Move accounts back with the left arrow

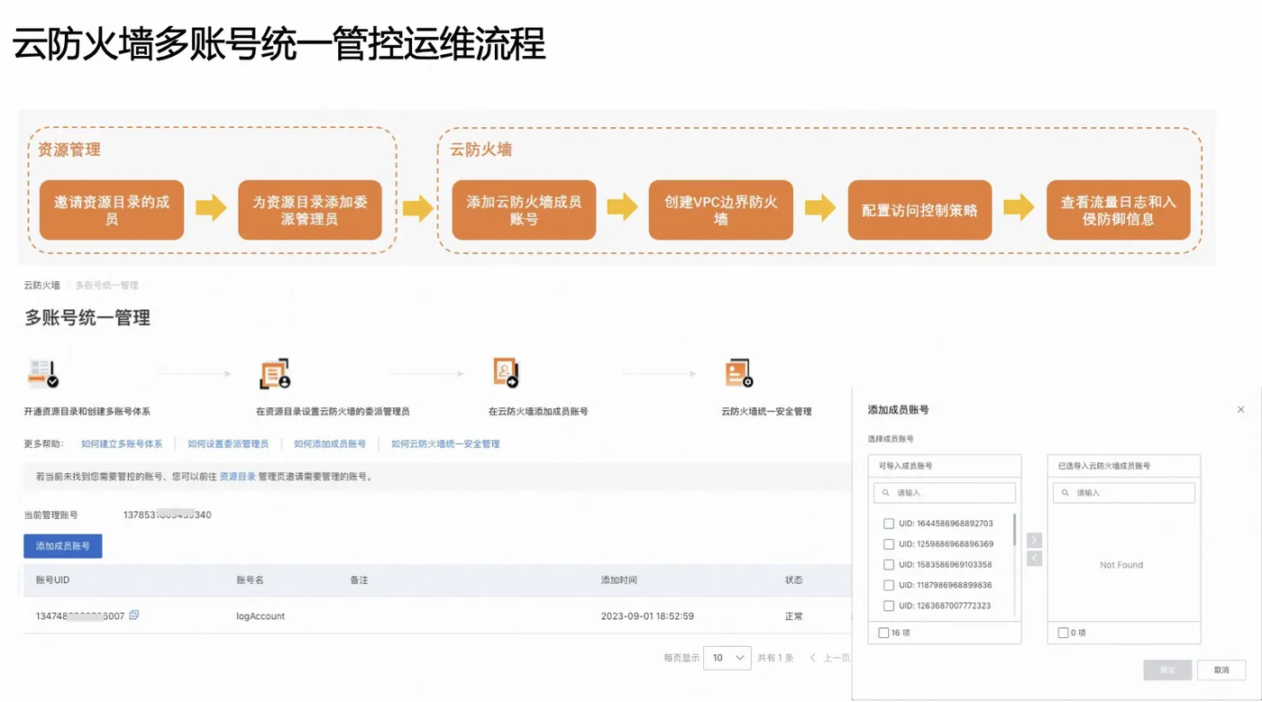tap(1034, 559)
